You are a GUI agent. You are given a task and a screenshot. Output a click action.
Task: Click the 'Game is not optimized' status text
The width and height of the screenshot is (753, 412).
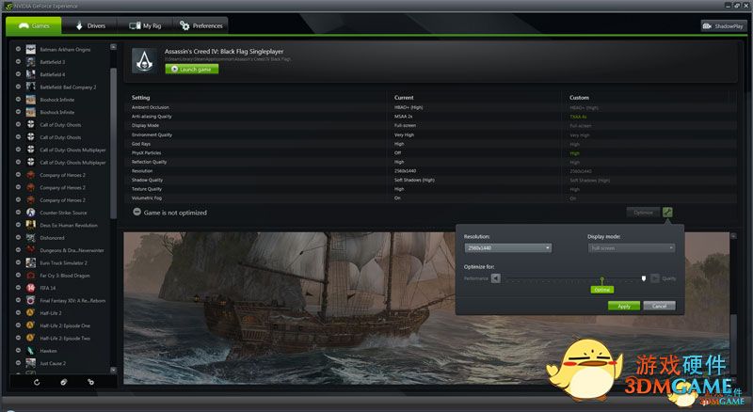[175, 213]
